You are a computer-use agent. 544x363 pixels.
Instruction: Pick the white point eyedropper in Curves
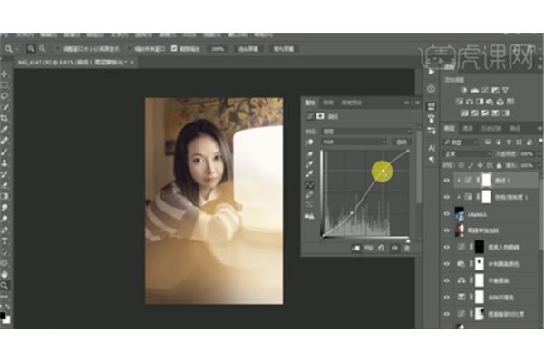click(x=309, y=173)
